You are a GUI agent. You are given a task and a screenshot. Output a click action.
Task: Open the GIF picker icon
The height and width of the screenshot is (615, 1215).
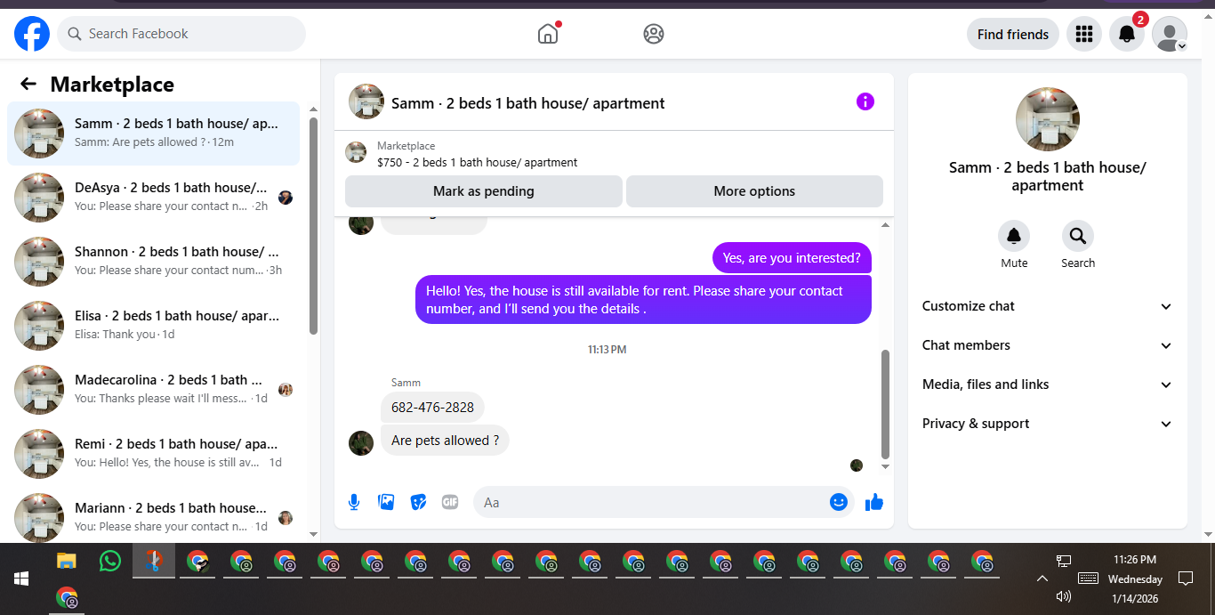click(x=450, y=502)
